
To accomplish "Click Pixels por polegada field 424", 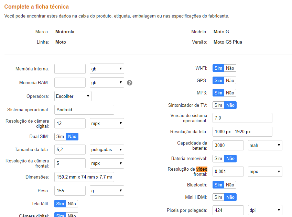I will point(228,210).
